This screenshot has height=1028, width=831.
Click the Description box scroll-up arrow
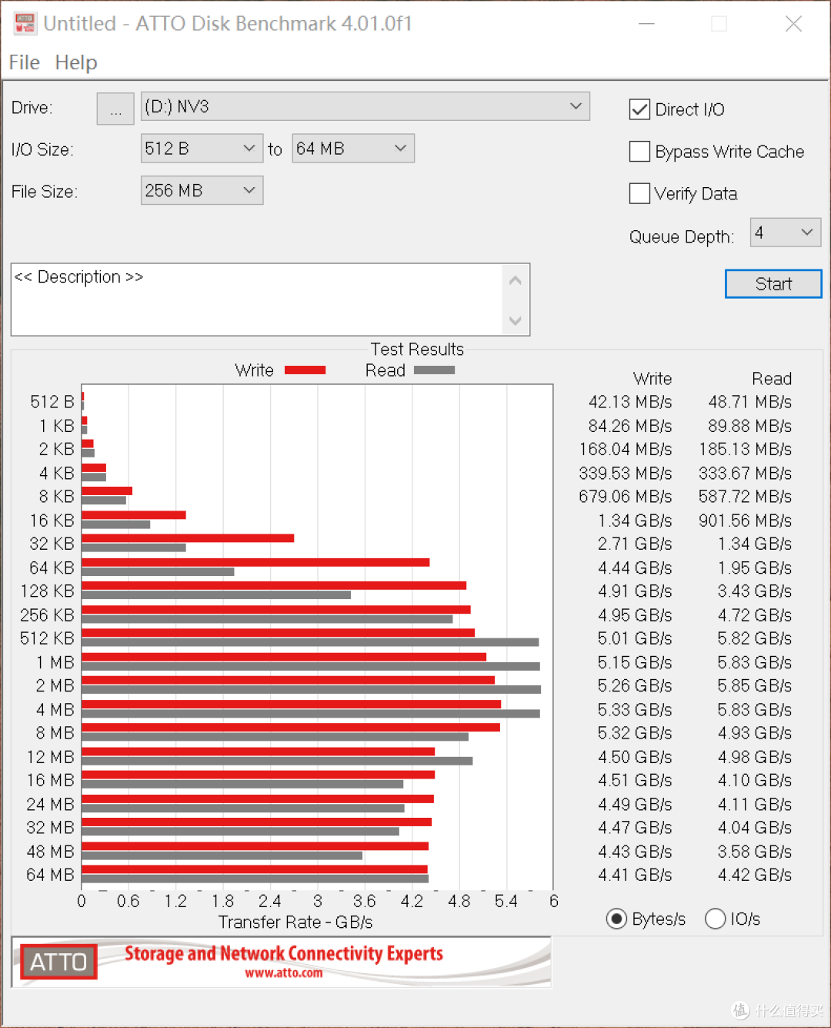tap(515, 280)
